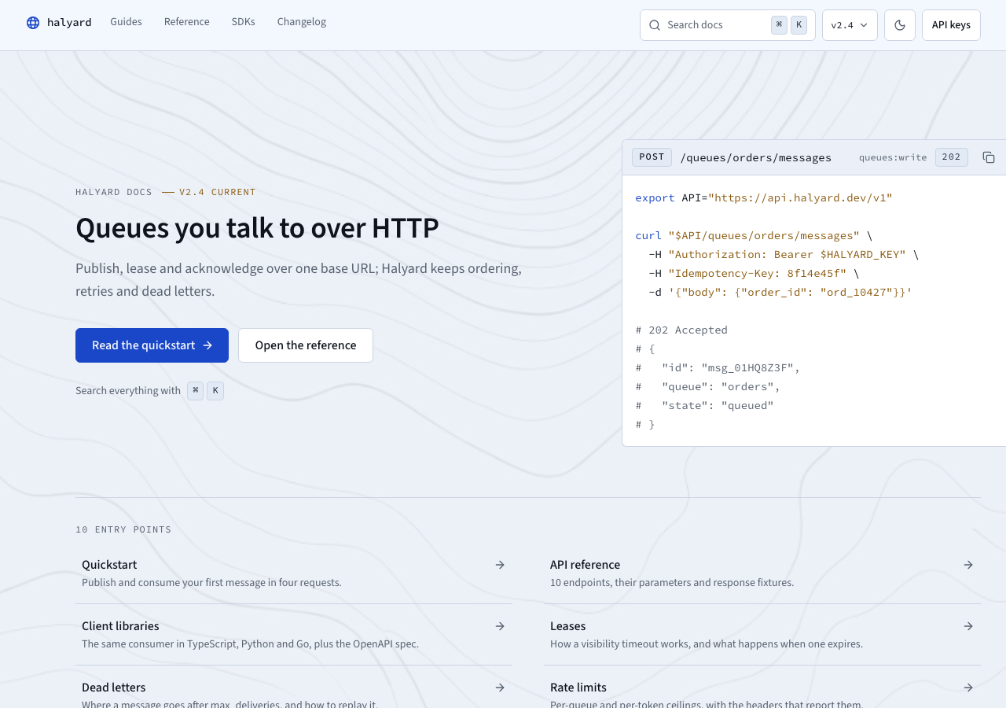Open API keys button
The width and height of the screenshot is (1006, 708).
tap(951, 25)
